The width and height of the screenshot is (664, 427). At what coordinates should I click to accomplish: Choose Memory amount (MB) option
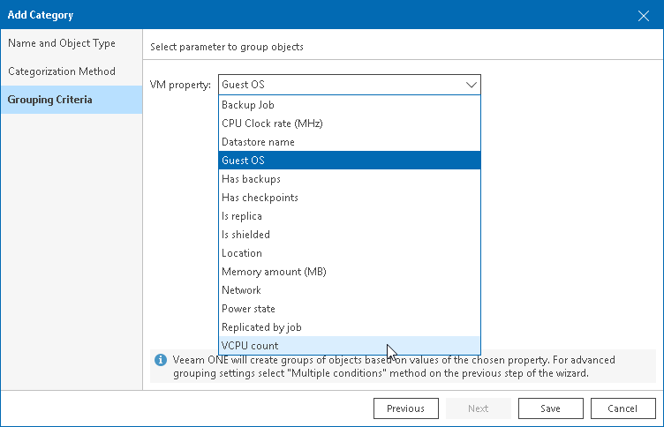349,272
